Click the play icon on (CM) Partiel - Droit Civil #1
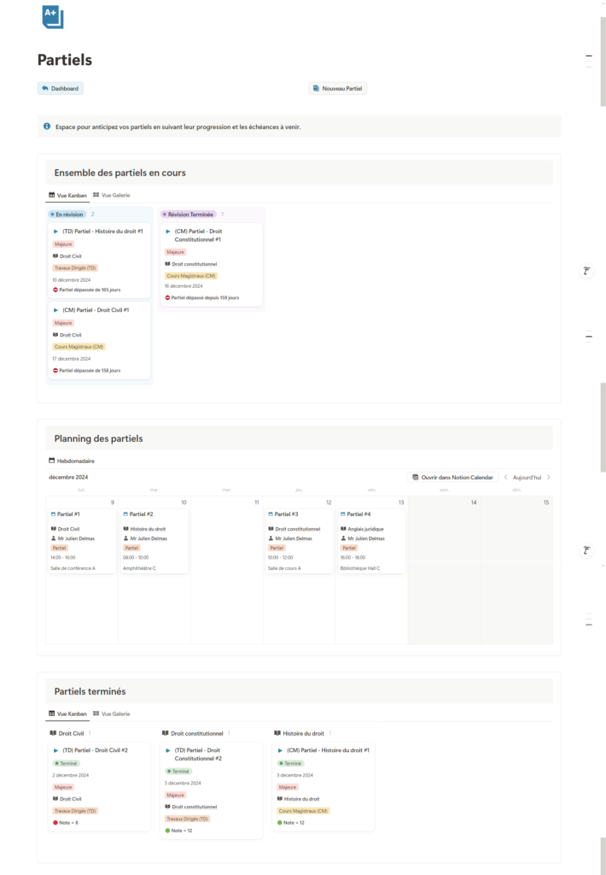Image resolution: width=606 pixels, height=875 pixels. pos(56,310)
